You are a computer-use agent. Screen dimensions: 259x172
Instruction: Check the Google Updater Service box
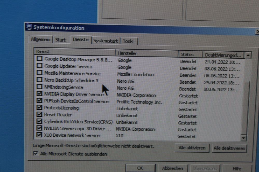coord(39,66)
